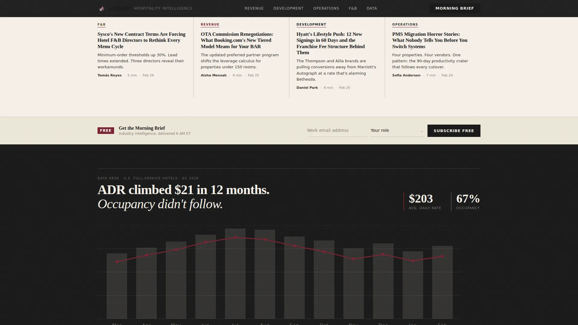Image resolution: width=578 pixels, height=325 pixels.
Task: Open the OTA Commission Renegotiations headline
Action: [x=237, y=40]
